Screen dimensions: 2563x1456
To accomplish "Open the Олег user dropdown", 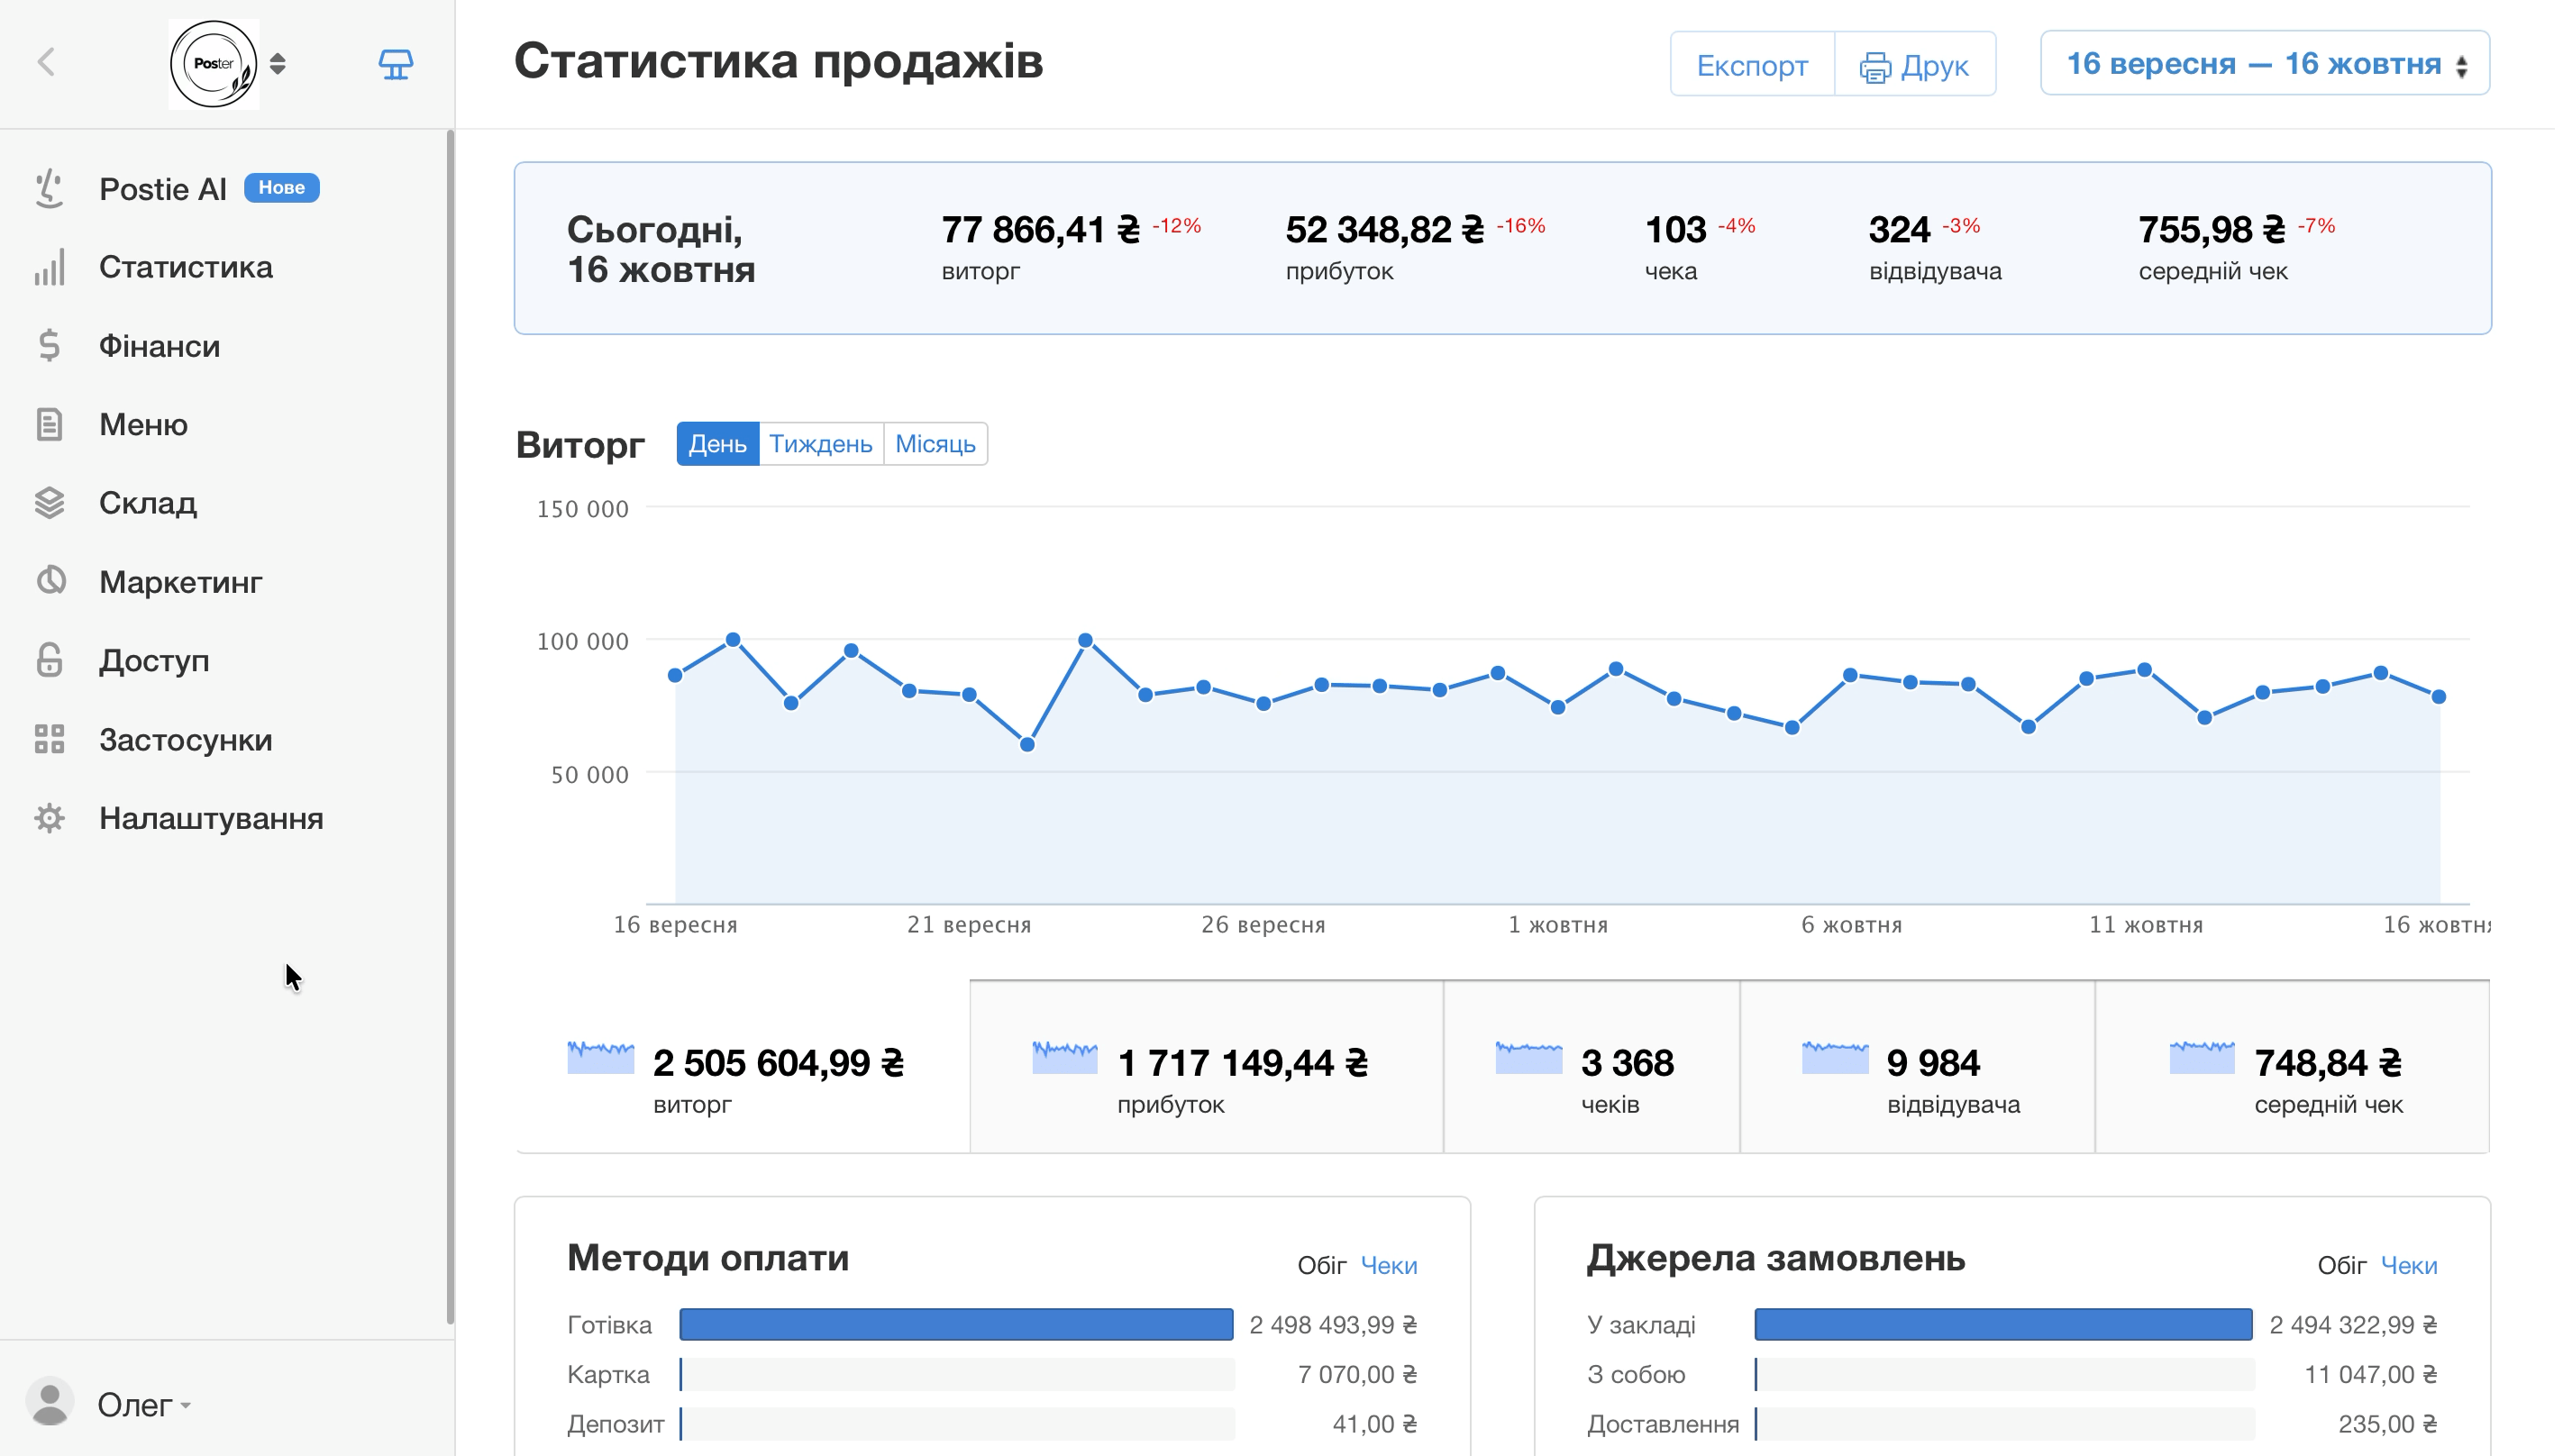I will pos(144,1406).
